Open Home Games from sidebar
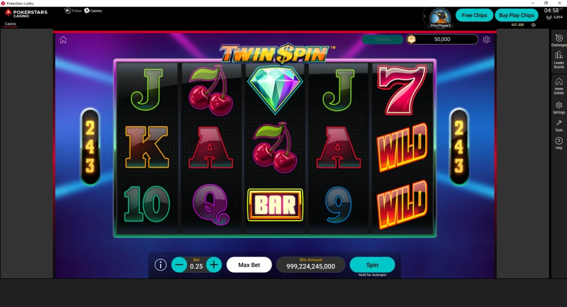Viewport: 567px width, 307px height. tap(559, 86)
